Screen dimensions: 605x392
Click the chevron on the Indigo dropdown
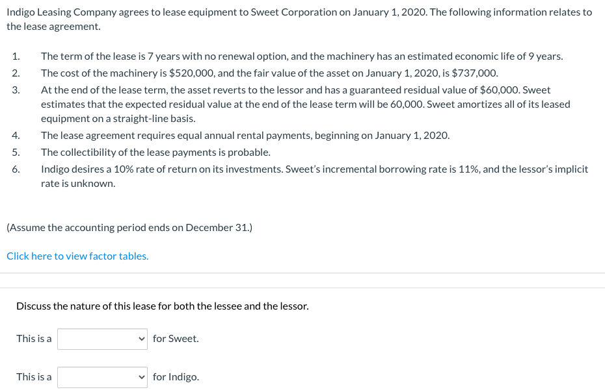click(142, 376)
